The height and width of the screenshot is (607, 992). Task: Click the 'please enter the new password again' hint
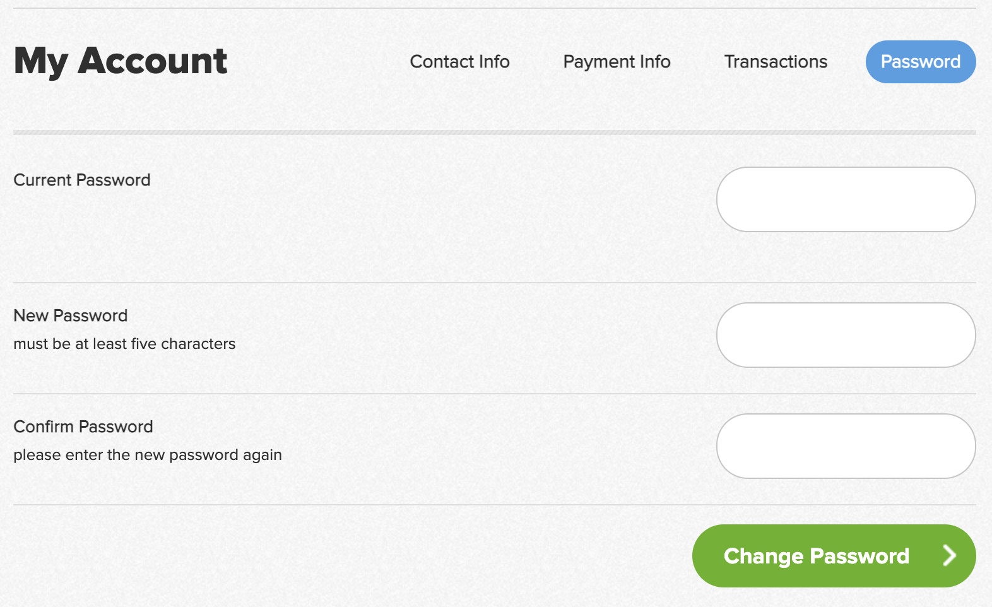click(x=148, y=455)
